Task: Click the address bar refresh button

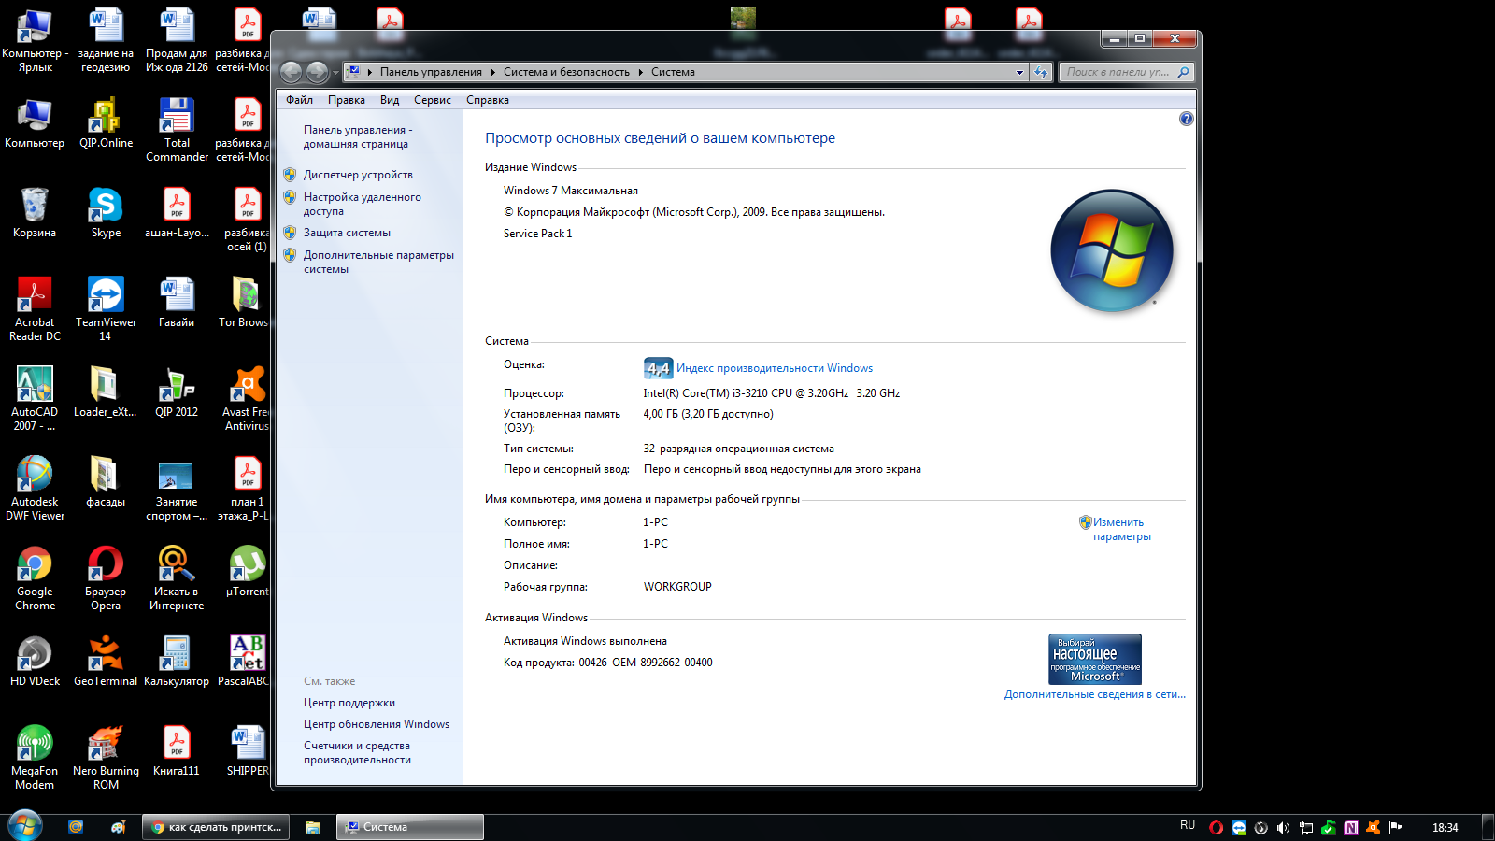Action: 1041,72
